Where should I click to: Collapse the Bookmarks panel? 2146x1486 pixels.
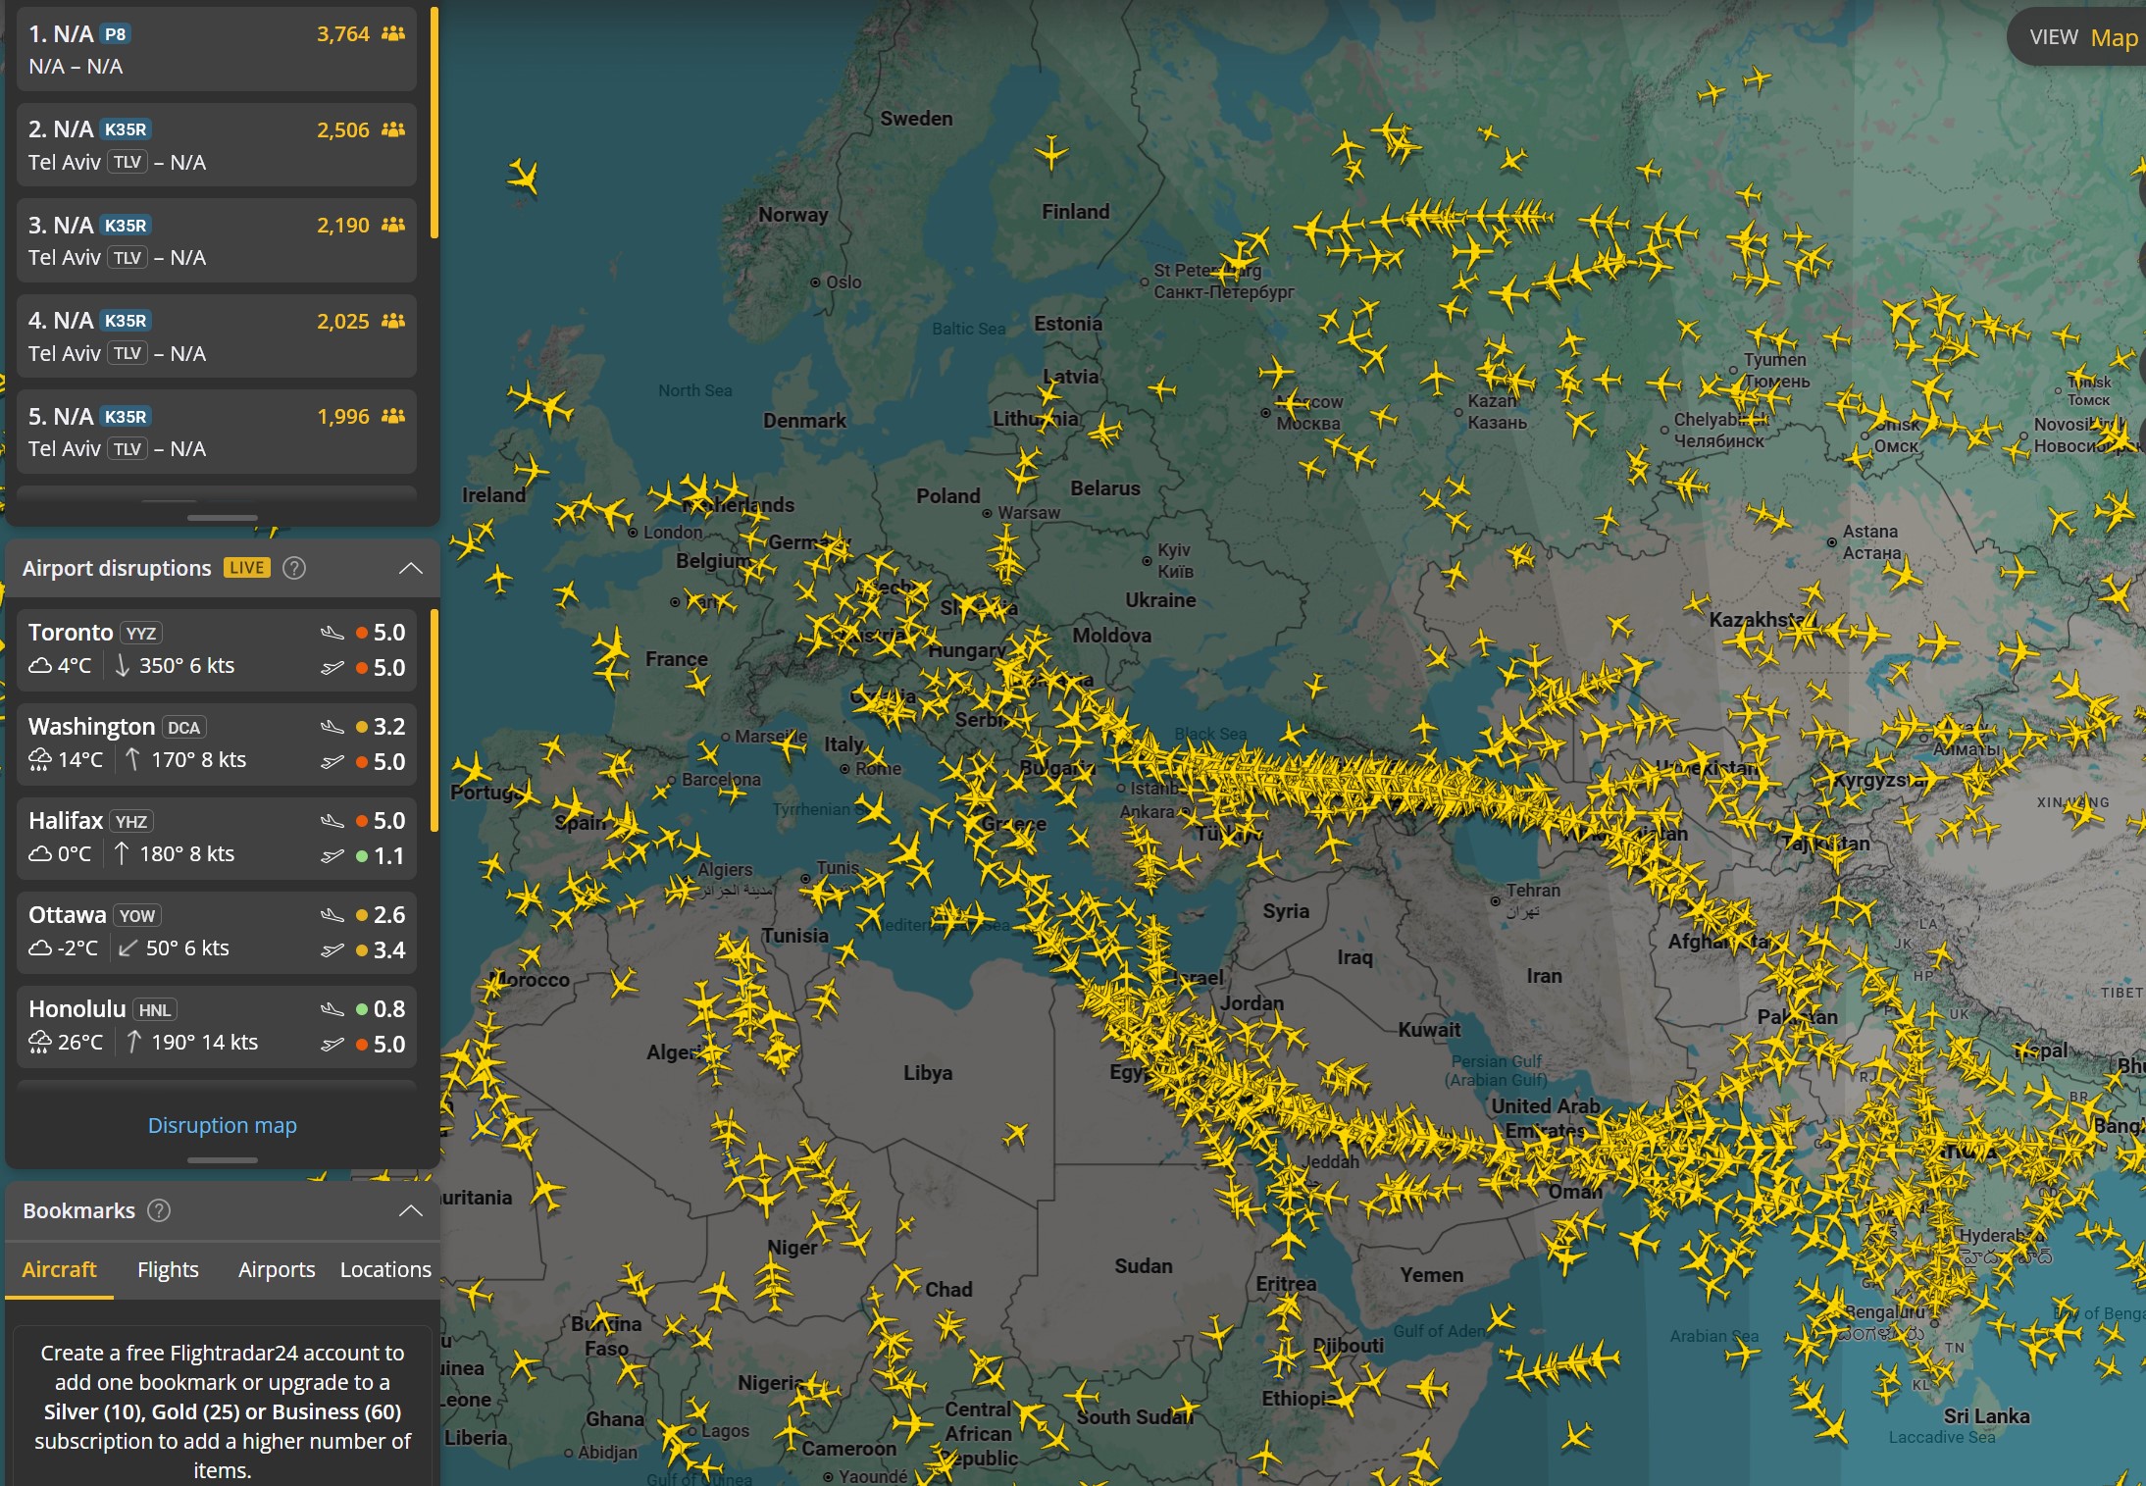[x=411, y=1210]
